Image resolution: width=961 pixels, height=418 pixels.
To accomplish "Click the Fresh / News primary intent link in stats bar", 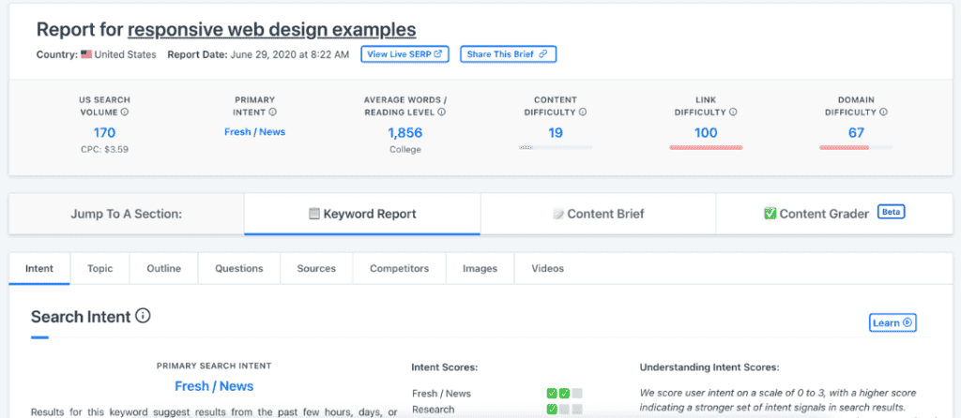I will click(254, 131).
